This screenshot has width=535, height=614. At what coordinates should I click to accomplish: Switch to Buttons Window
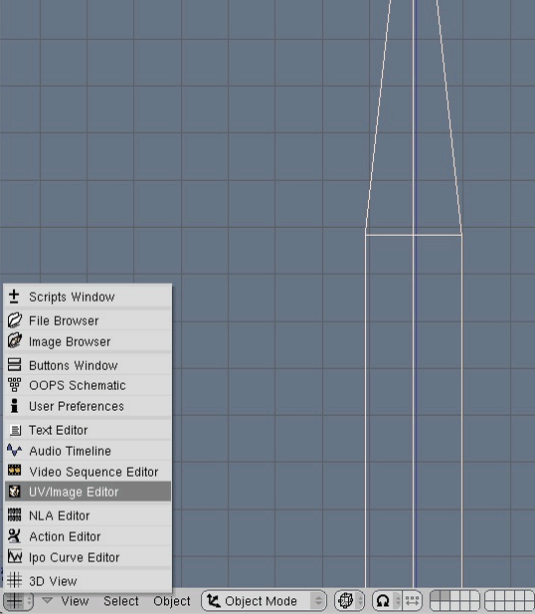tap(88, 365)
